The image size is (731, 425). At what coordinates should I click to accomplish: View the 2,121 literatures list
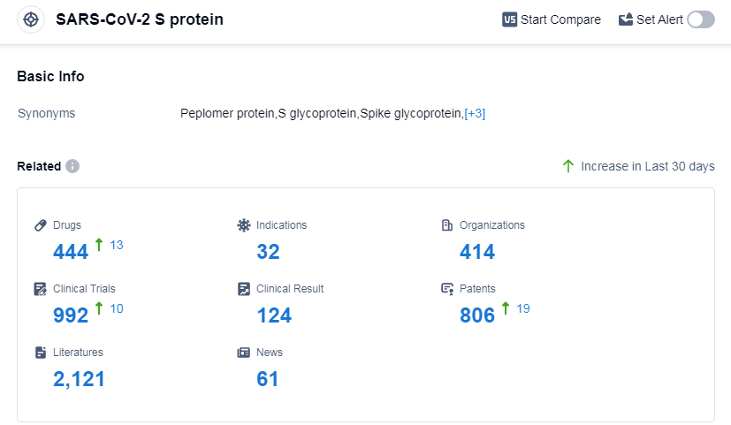click(x=79, y=379)
